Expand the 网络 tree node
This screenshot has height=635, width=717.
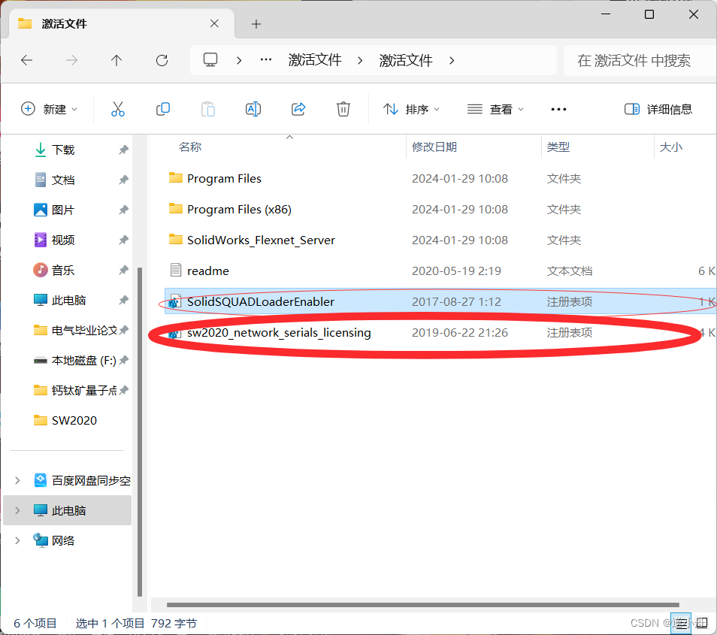click(17, 541)
